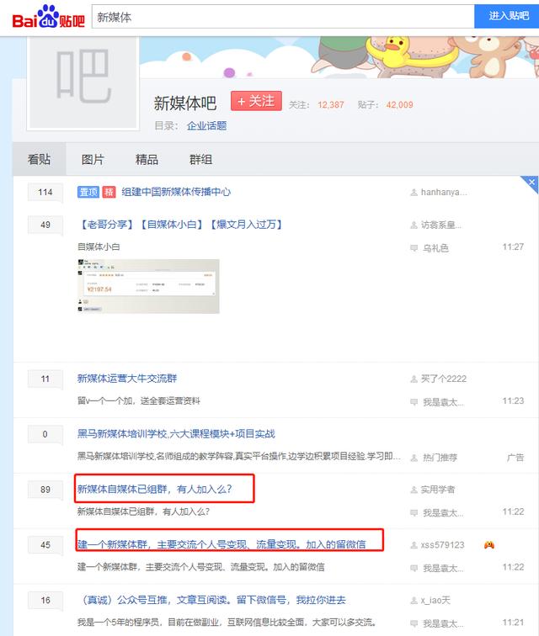This screenshot has height=636, width=539.
Task: Open post 新媒体运营大牛交流群
Action: pos(127,379)
